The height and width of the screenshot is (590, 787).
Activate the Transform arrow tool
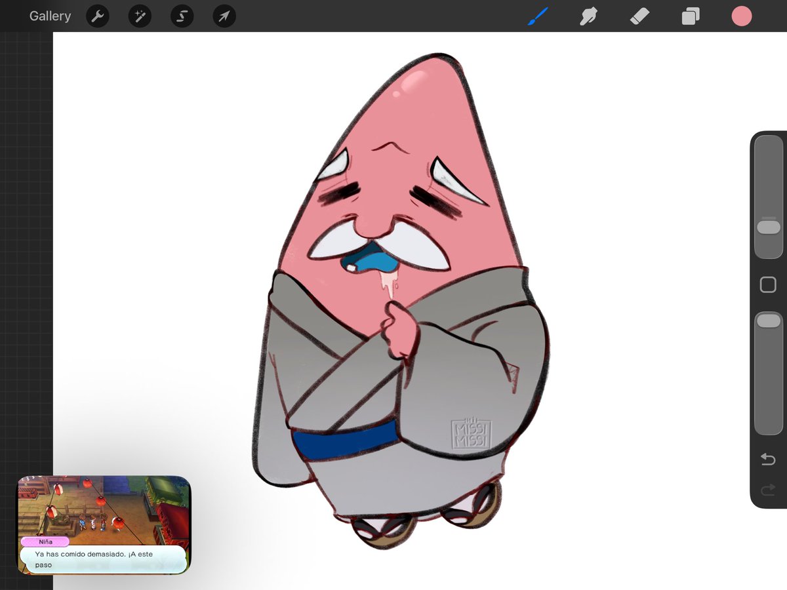tap(224, 16)
